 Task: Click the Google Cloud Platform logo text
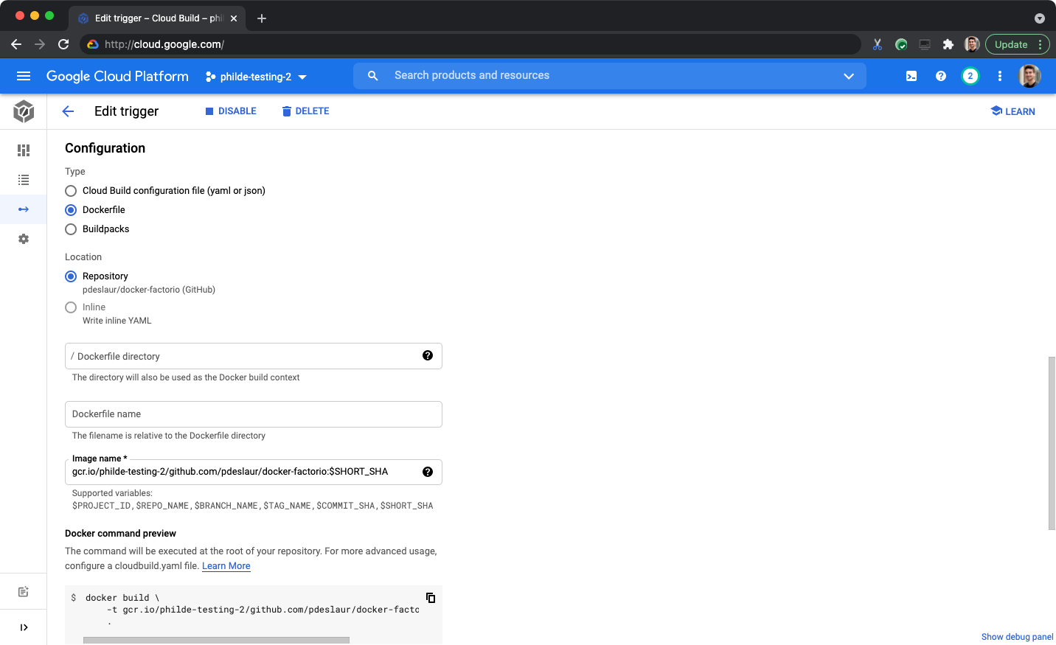[117, 76]
